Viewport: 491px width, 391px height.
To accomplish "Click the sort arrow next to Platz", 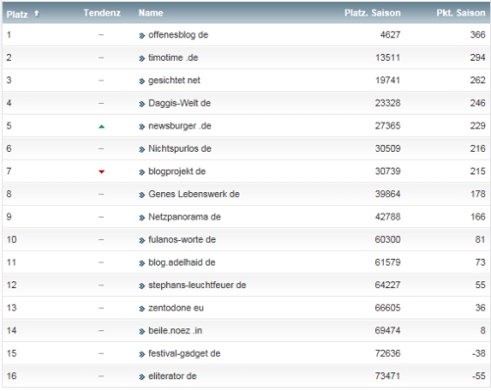I will tap(36, 14).
